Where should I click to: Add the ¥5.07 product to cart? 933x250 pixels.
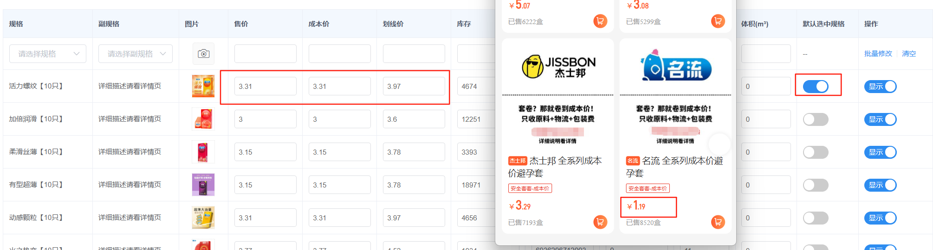(x=600, y=21)
